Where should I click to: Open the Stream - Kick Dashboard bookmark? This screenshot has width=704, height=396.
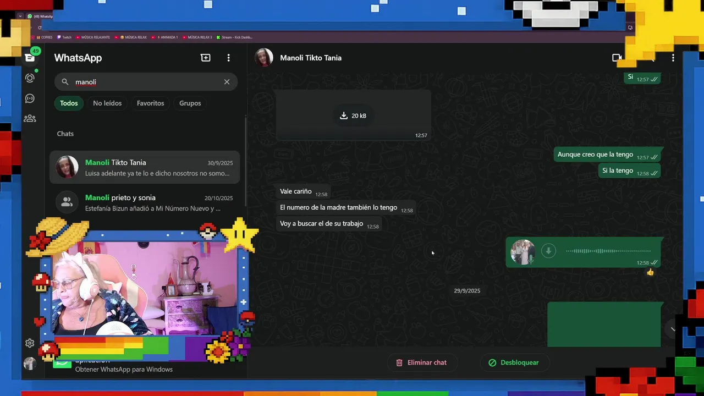[234, 37]
